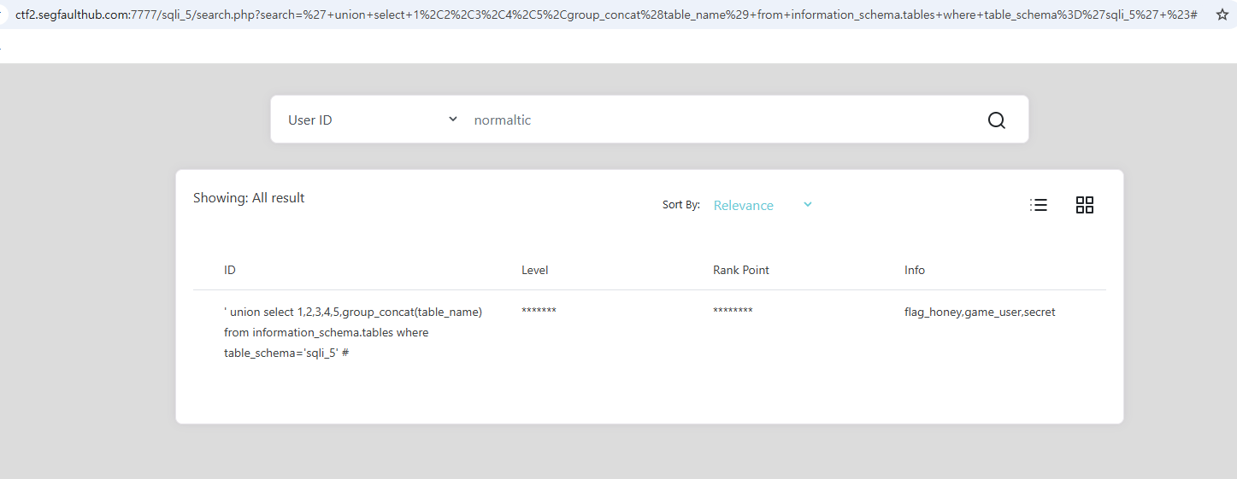Image resolution: width=1237 pixels, height=479 pixels.
Task: Click the browser address bar URL
Action: tap(606, 15)
